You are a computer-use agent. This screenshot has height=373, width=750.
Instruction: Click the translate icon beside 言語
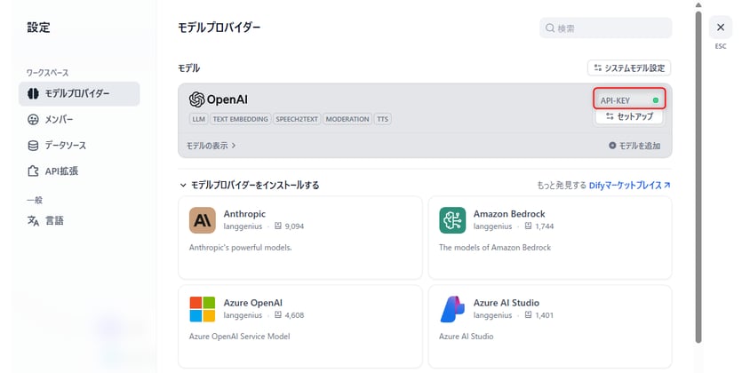click(33, 221)
